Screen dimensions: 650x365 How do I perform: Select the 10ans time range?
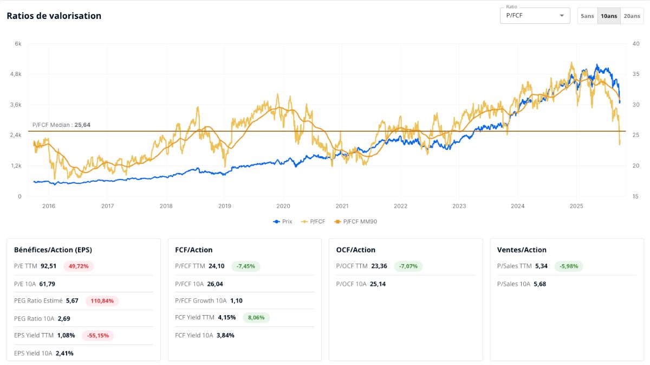(x=609, y=16)
